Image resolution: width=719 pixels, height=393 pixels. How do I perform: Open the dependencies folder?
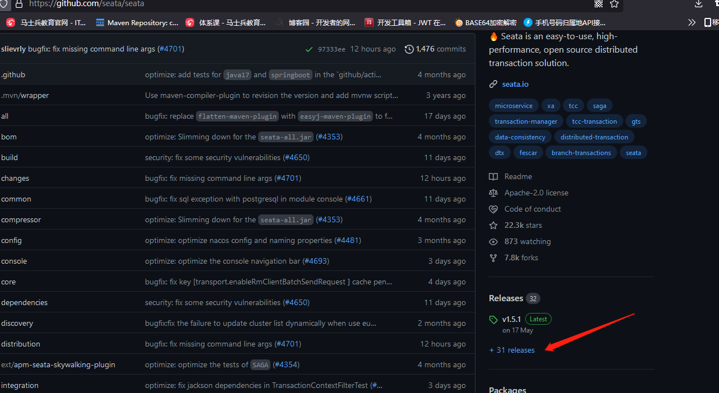click(24, 302)
